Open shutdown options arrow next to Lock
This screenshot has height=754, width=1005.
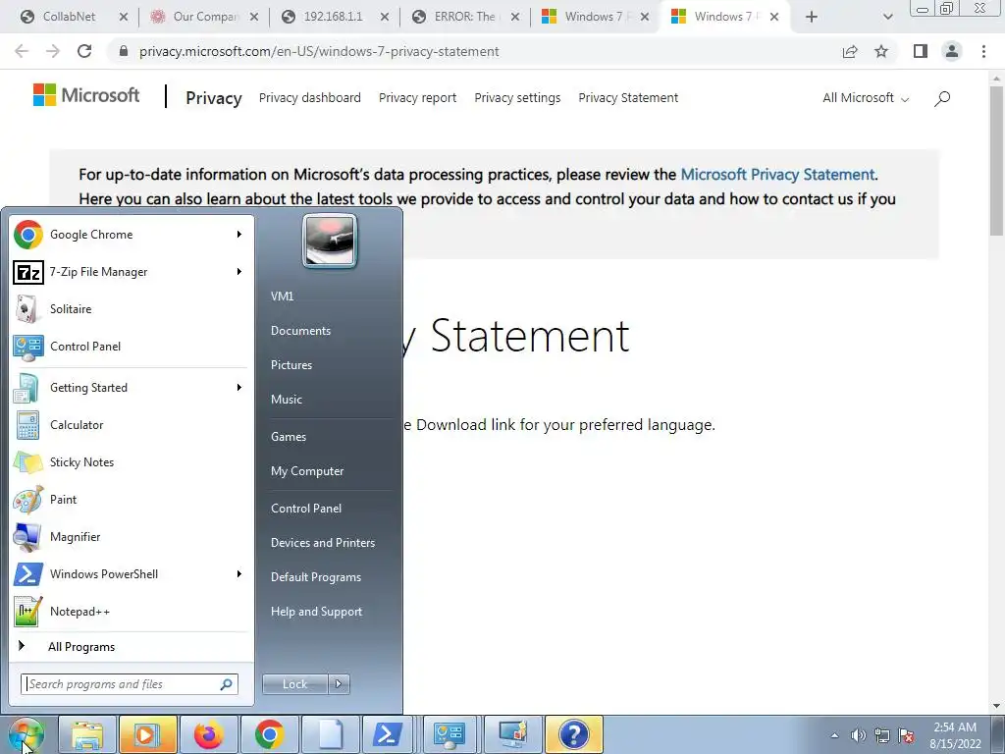339,684
